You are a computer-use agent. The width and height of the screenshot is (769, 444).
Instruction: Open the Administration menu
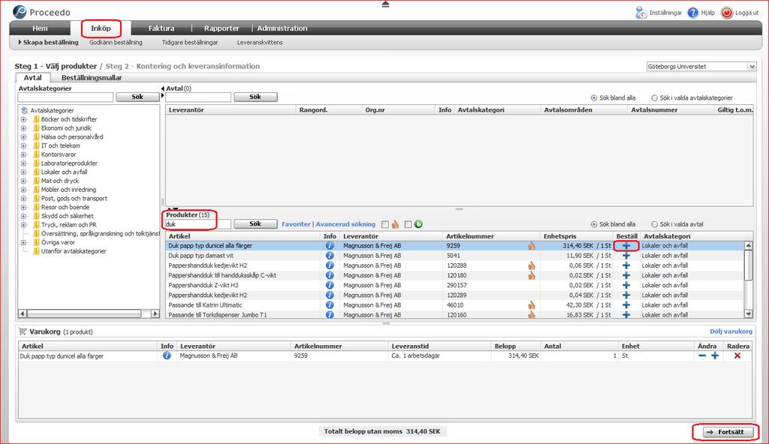coord(282,28)
